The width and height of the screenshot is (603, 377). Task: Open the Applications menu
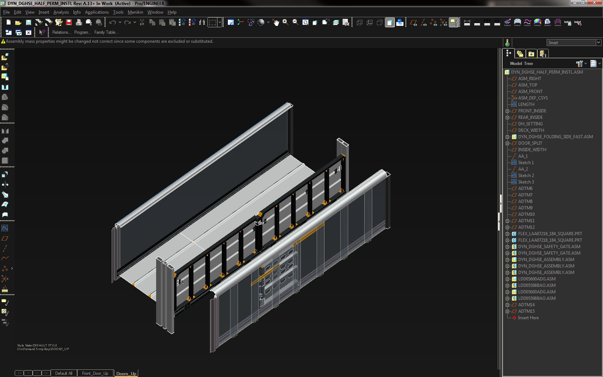click(97, 12)
